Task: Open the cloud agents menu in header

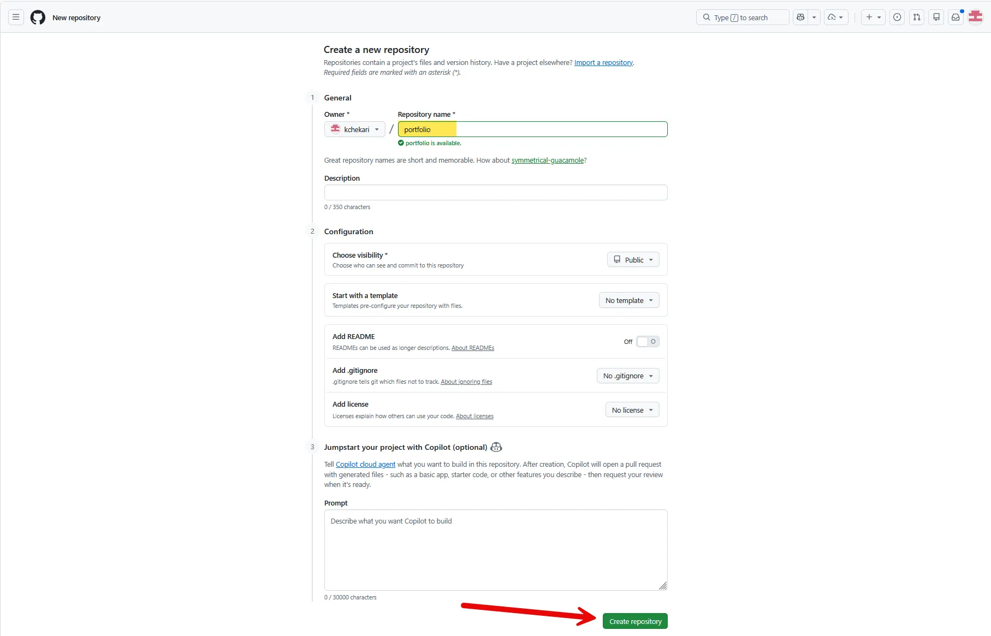Action: (x=835, y=17)
